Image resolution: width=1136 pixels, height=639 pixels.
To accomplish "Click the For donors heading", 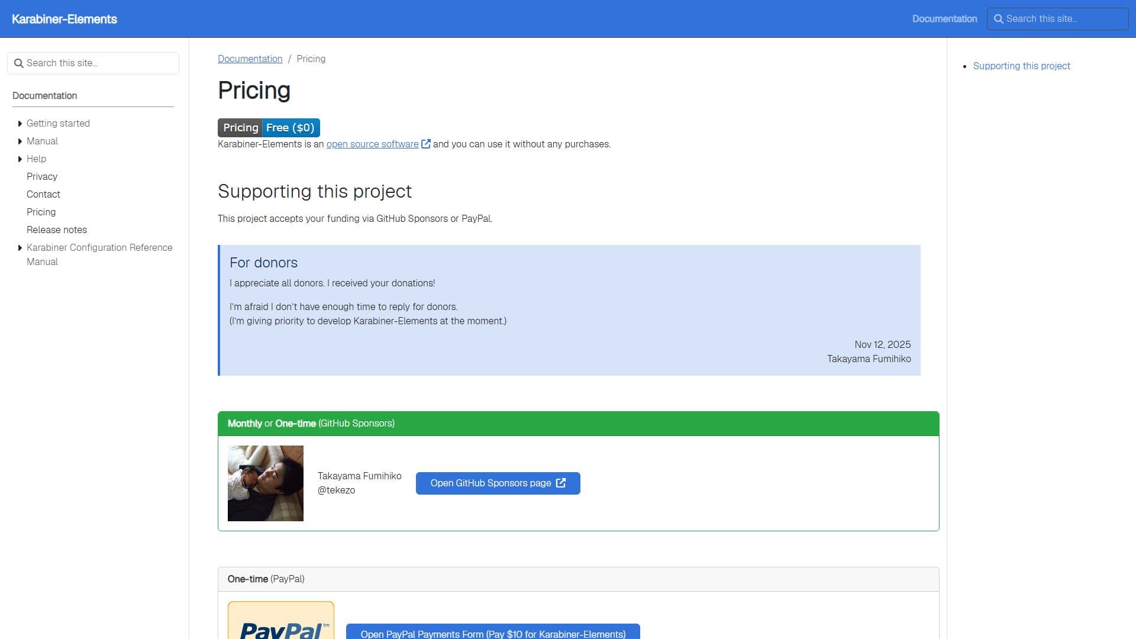I will (263, 263).
